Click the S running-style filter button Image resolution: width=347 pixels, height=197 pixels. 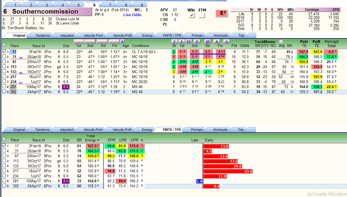(x=217, y=41)
